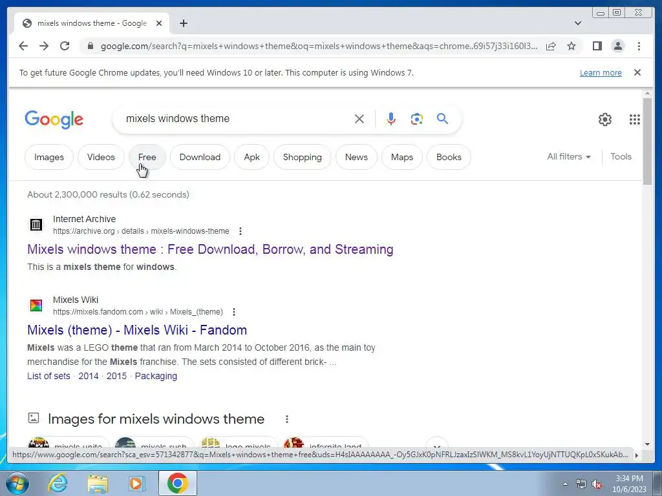Image resolution: width=662 pixels, height=496 pixels.
Task: Open the 2014 sitelink
Action: tap(88, 376)
